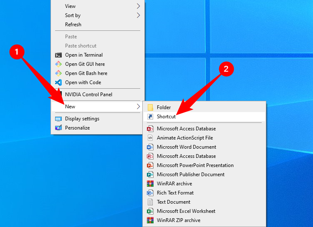Click the WinRAR archive icon

point(150,184)
